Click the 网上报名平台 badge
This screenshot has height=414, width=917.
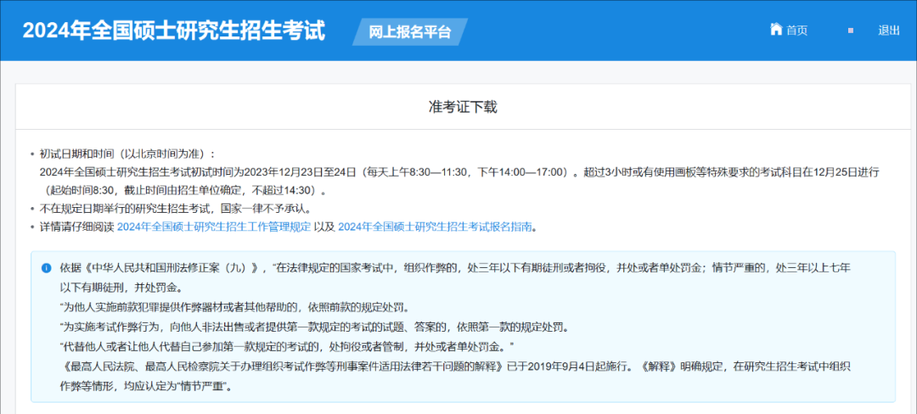[409, 32]
